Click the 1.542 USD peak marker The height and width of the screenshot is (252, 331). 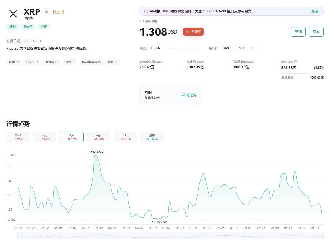point(96,155)
